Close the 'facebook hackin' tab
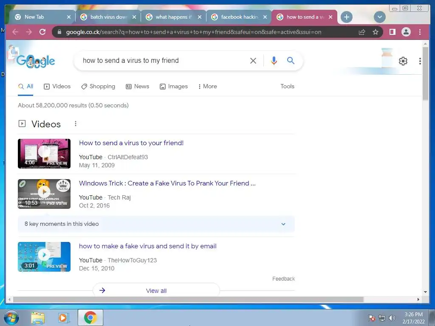Screen dimensions: 435x326 [x=265, y=17]
